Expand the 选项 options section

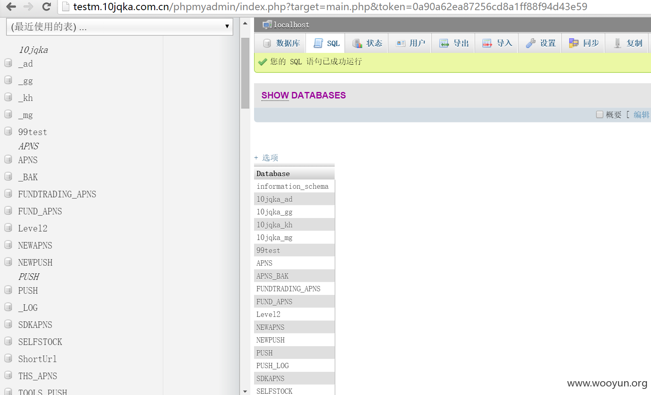[x=266, y=157]
